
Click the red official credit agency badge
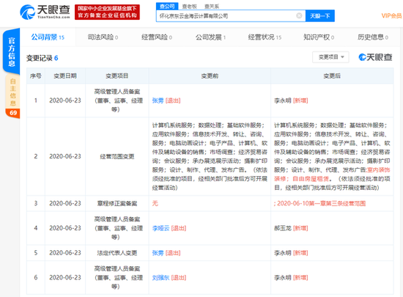pos(107,12)
